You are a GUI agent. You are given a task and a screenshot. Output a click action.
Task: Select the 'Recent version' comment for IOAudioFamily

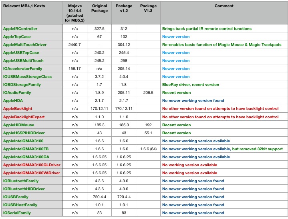(177, 93)
